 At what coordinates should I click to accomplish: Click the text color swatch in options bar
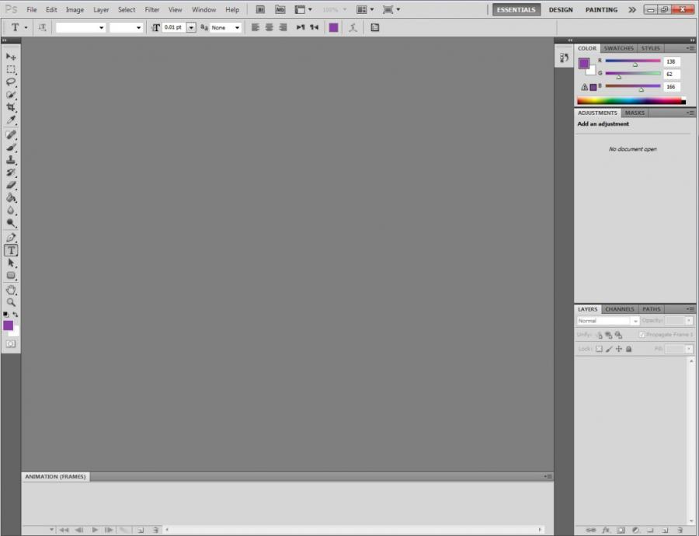333,28
